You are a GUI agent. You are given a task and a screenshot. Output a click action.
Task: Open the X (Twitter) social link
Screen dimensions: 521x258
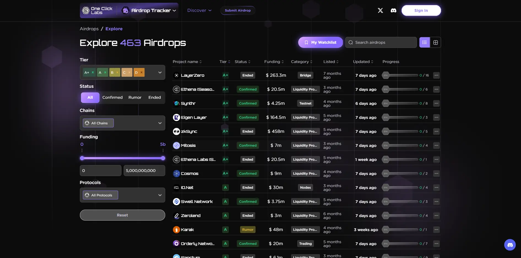tap(380, 10)
